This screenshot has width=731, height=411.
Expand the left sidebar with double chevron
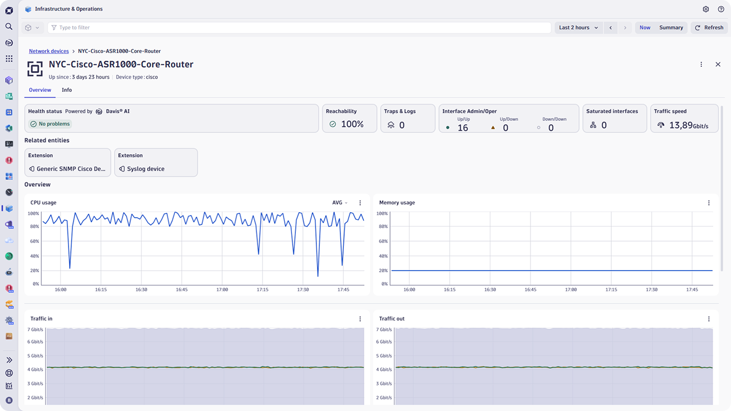tap(9, 360)
